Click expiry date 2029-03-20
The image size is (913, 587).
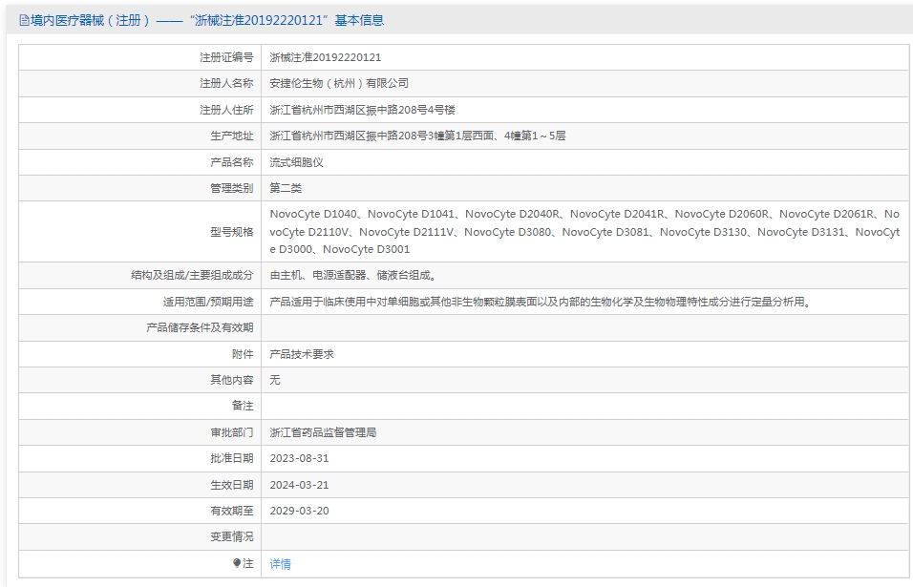click(x=299, y=511)
